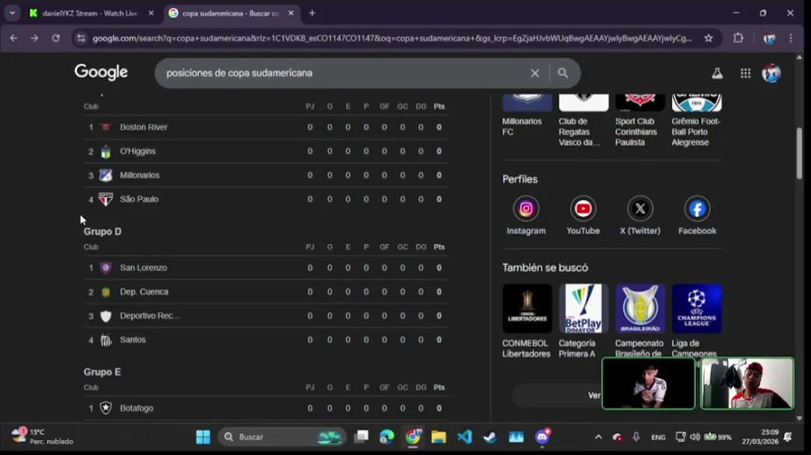Open Grêmio Foot-Ball Porto Alegrense card
811x455 pixels.
pos(697,121)
